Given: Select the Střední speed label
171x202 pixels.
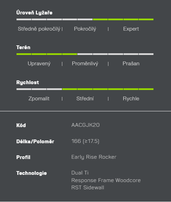Looking at the screenshot, I should point(85,99).
